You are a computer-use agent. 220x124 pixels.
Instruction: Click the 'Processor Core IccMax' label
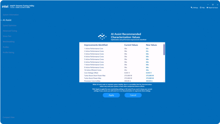(x=92, y=81)
